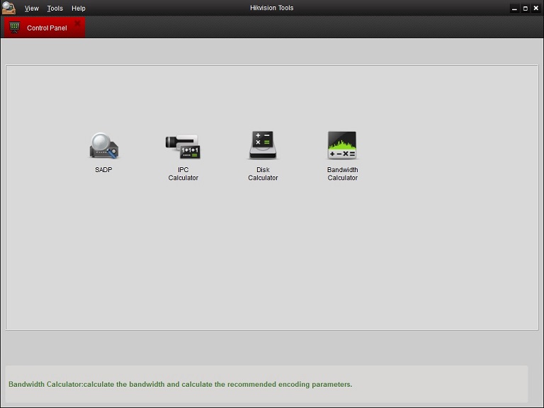Image resolution: width=544 pixels, height=408 pixels.
Task: Launch the IPC Calculator icon
Action: 183,146
